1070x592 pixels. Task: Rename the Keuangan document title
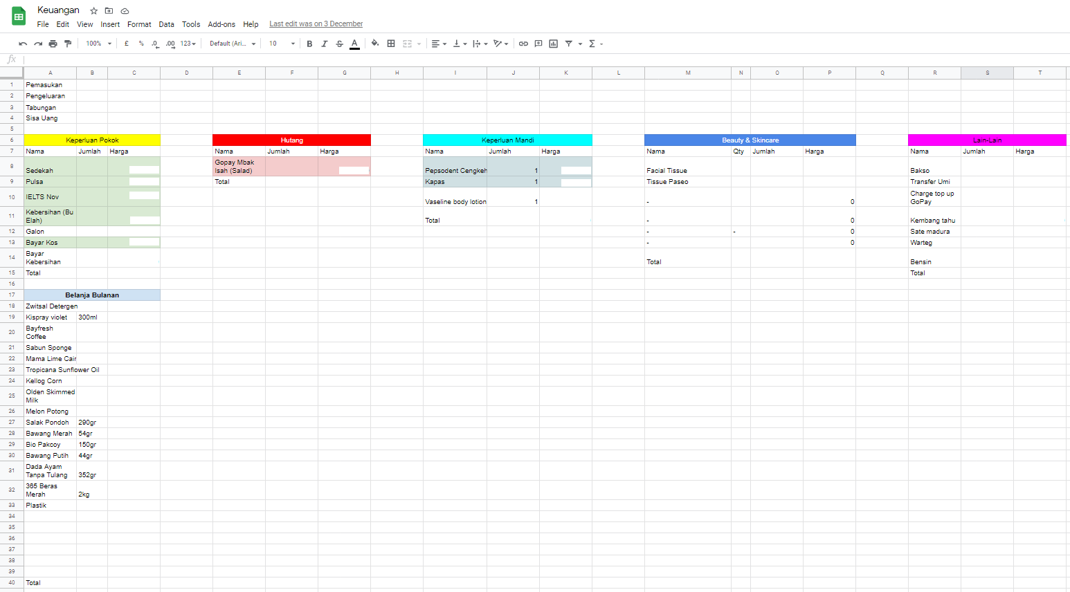pos(58,10)
